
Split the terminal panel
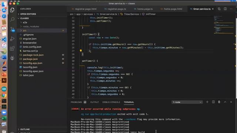coord(213,102)
